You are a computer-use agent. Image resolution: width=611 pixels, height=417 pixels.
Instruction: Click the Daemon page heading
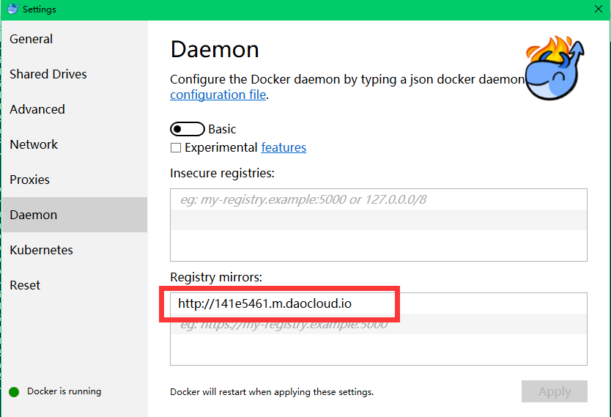coord(215,50)
